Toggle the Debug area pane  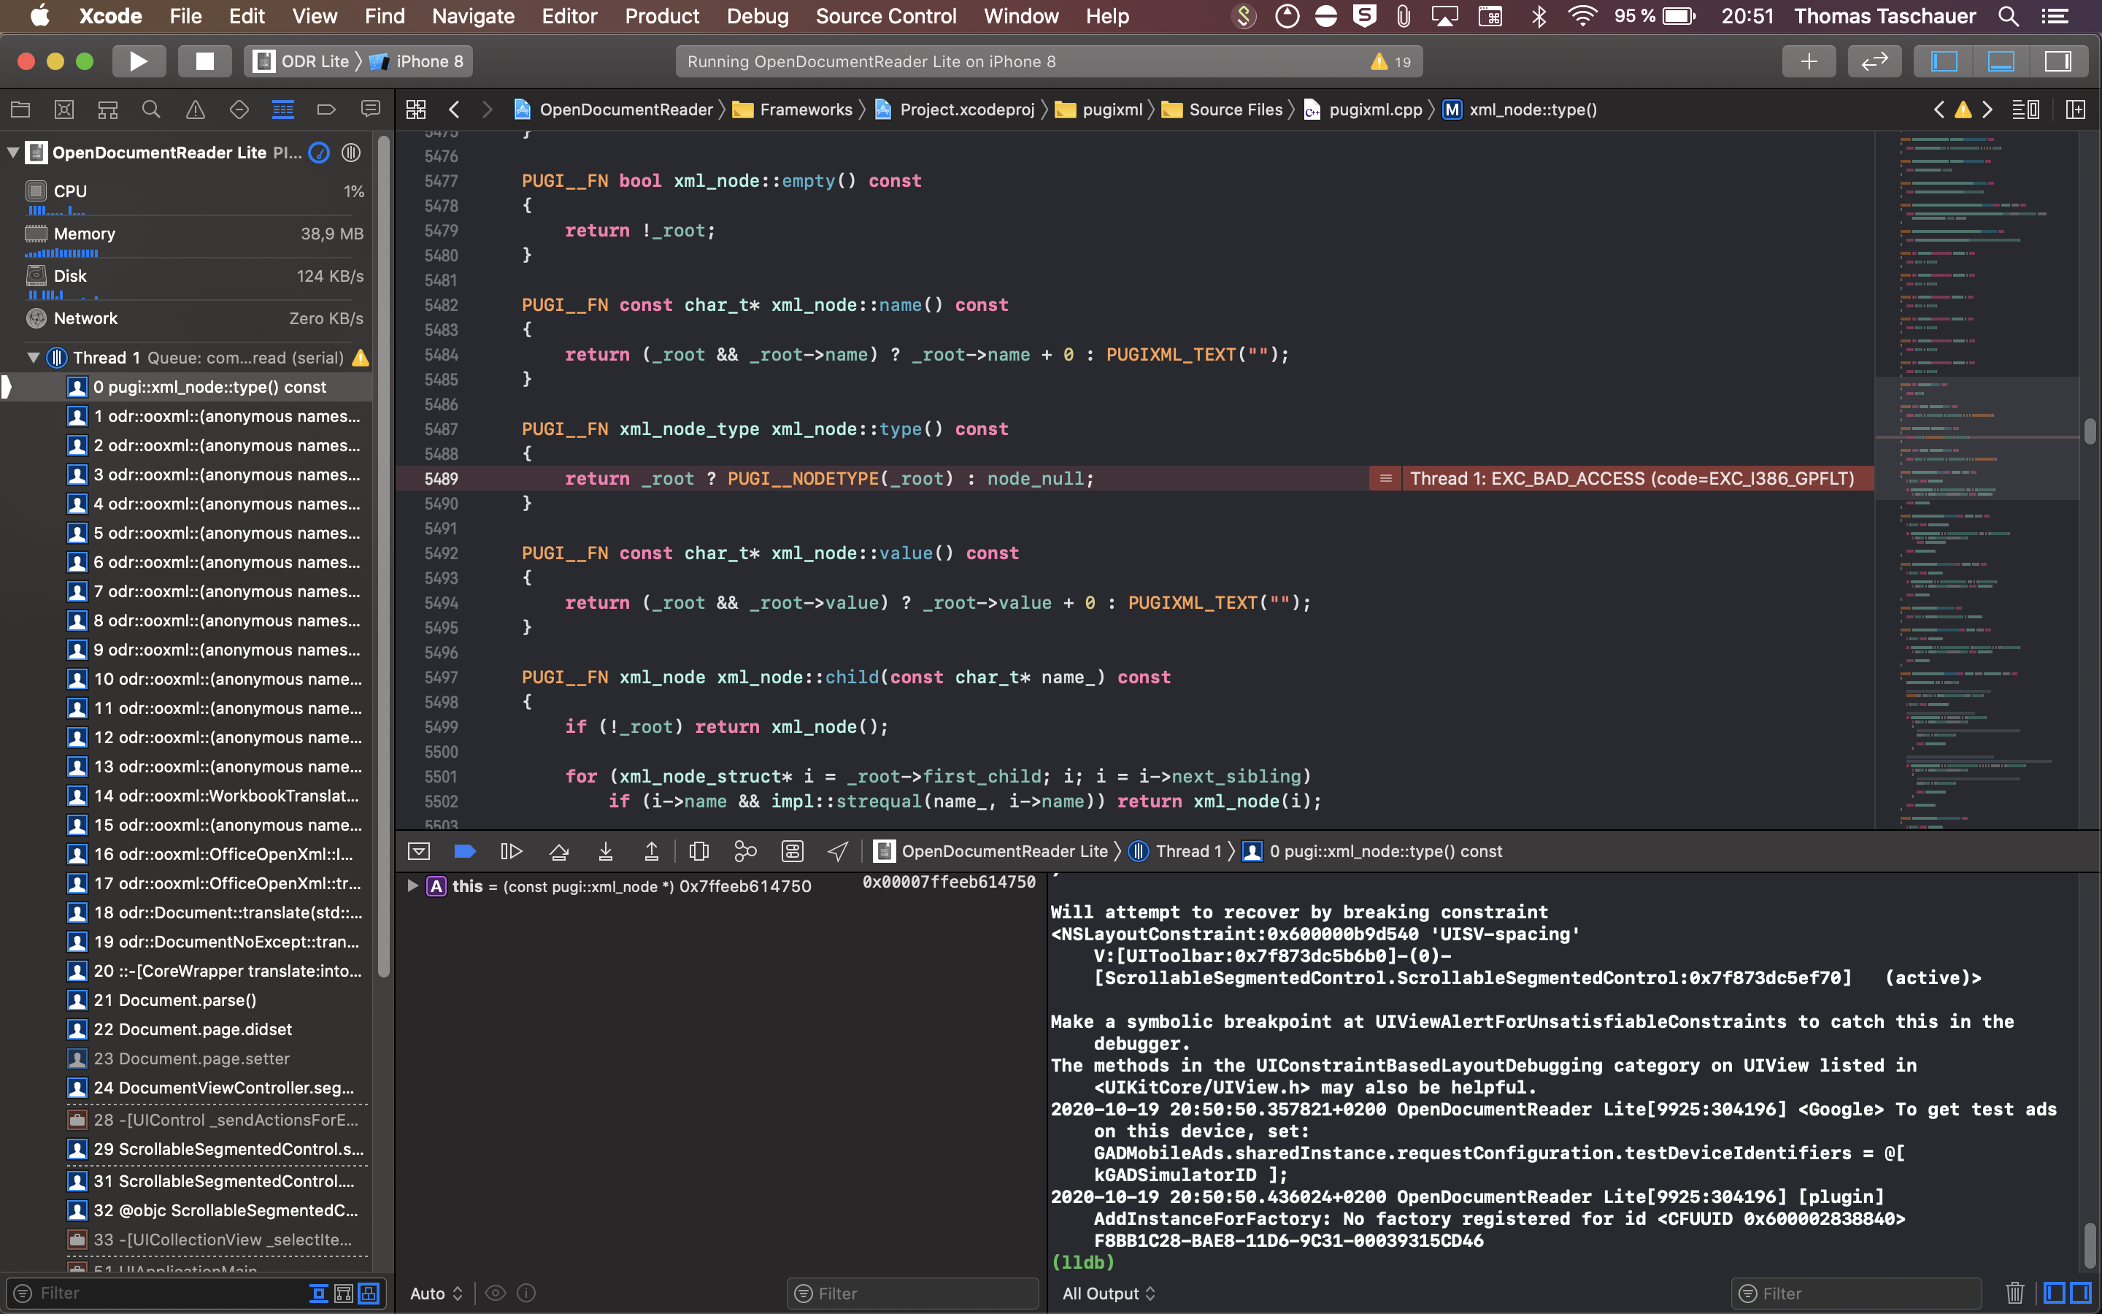click(x=2001, y=61)
